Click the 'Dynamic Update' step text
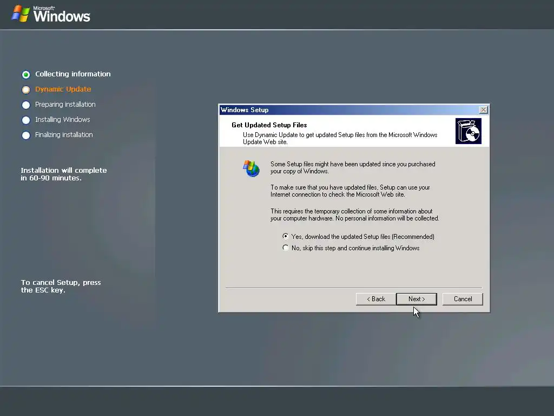Viewport: 554px width, 416px height. click(x=63, y=89)
